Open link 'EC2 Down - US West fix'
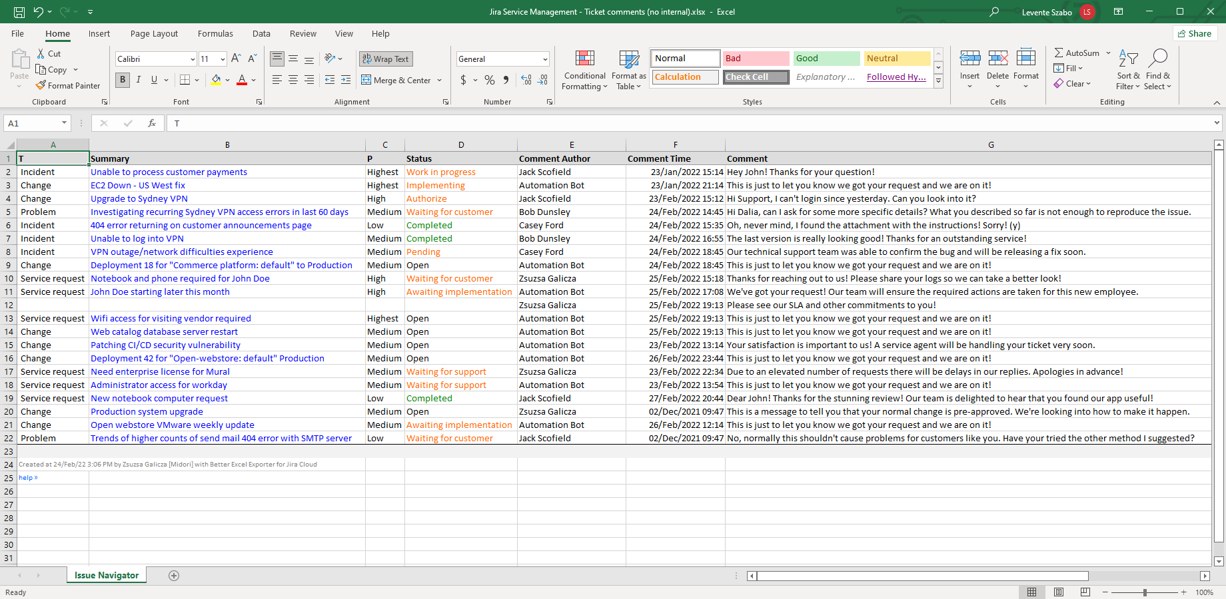 (x=138, y=185)
